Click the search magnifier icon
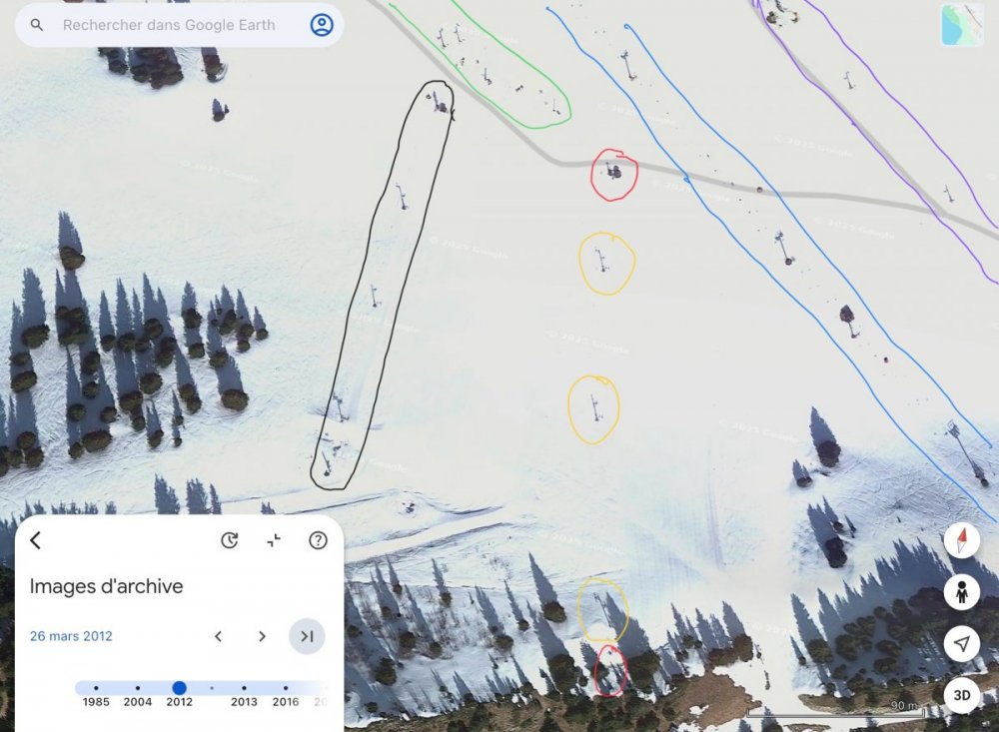 (37, 25)
